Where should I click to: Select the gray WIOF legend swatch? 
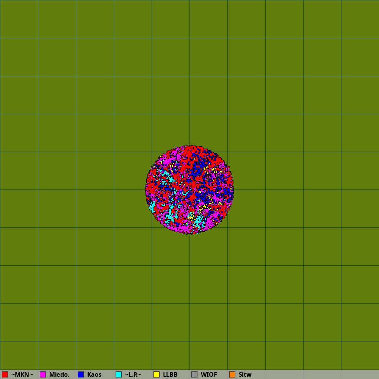click(194, 374)
